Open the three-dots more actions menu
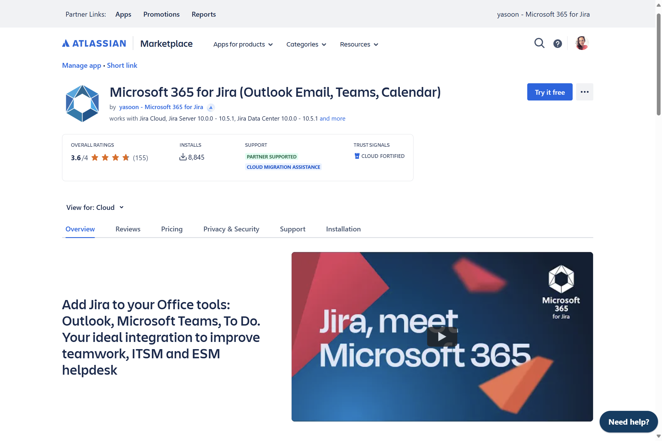The height and width of the screenshot is (441, 662). [x=584, y=92]
